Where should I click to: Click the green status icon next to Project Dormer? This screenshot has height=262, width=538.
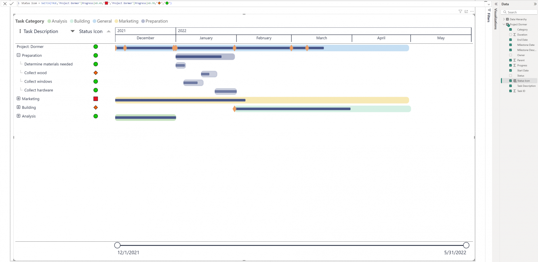point(95,47)
